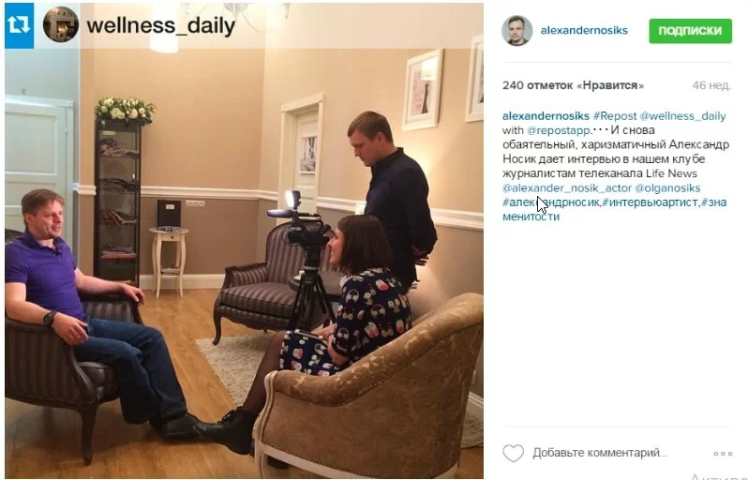Follow the @repostapp mention link
This screenshot has height=480, width=748.
pyautogui.click(x=559, y=130)
